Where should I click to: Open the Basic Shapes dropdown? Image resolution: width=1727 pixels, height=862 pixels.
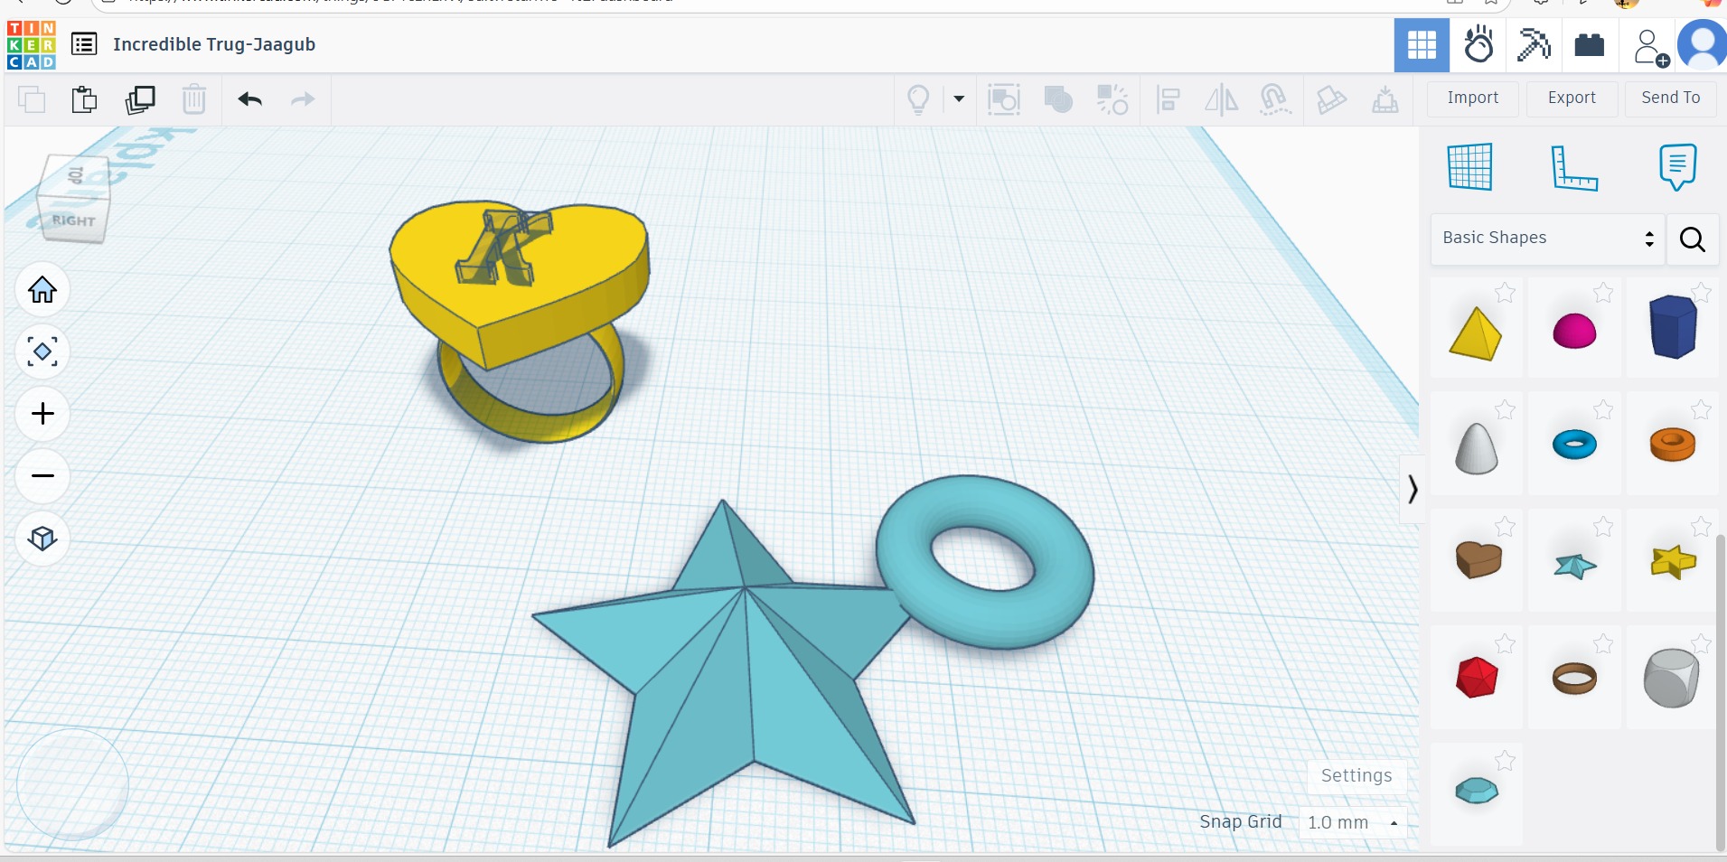1547,239
